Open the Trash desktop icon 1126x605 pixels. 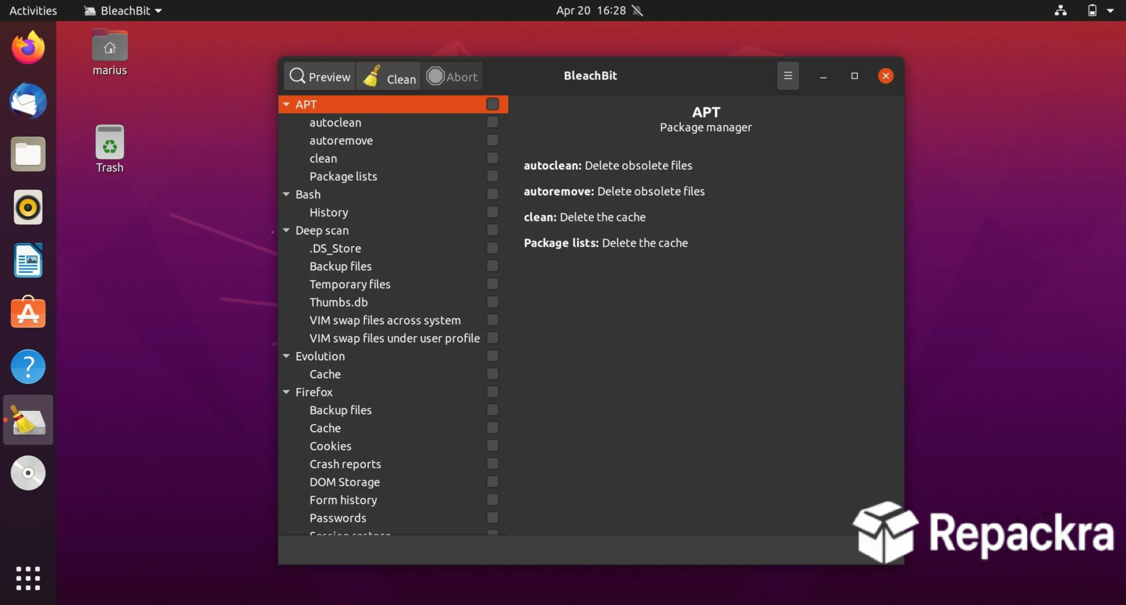coord(109,149)
